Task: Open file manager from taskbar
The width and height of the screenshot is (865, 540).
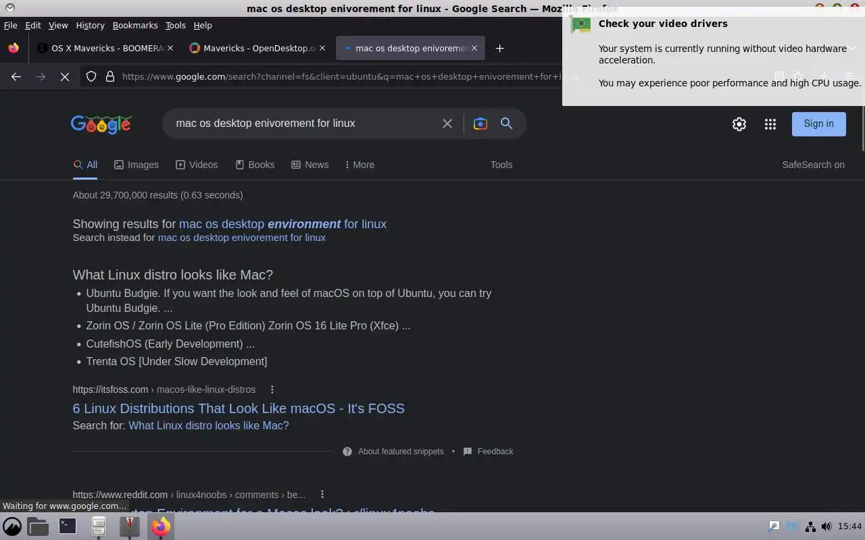Action: point(38,526)
